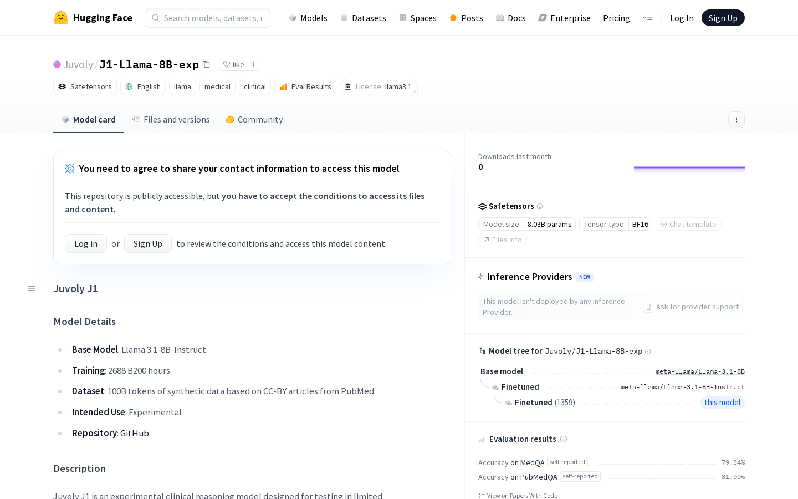
Task: Click Log In in the top navigation
Action: pos(682,18)
